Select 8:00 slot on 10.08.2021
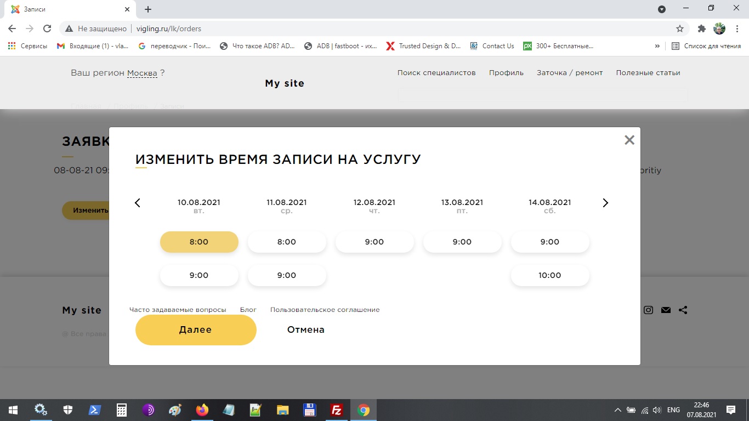This screenshot has width=749, height=421. point(199,242)
